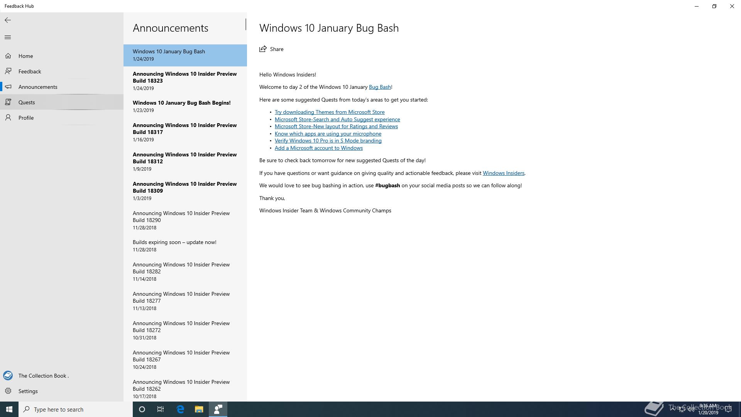The width and height of the screenshot is (741, 417).
Task: Select Windows 10 January Bug Bash announcement
Action: pyautogui.click(x=185, y=55)
